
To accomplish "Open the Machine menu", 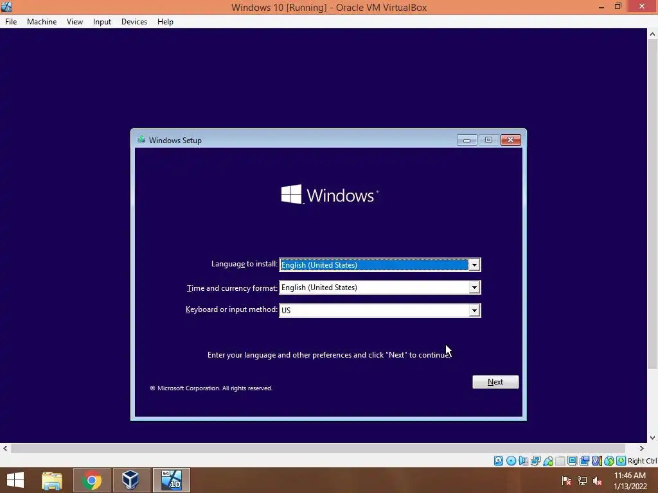I will pos(42,22).
